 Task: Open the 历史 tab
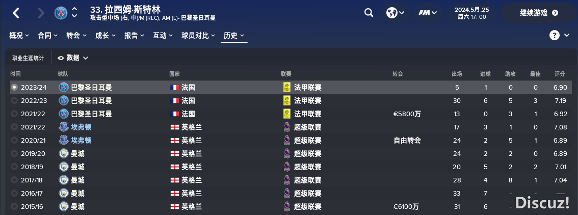point(234,35)
